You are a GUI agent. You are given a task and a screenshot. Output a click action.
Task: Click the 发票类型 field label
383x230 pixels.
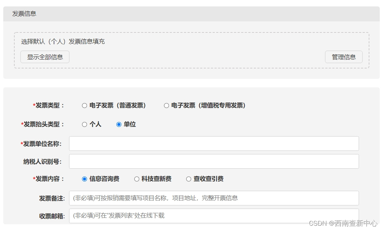click(x=48, y=106)
